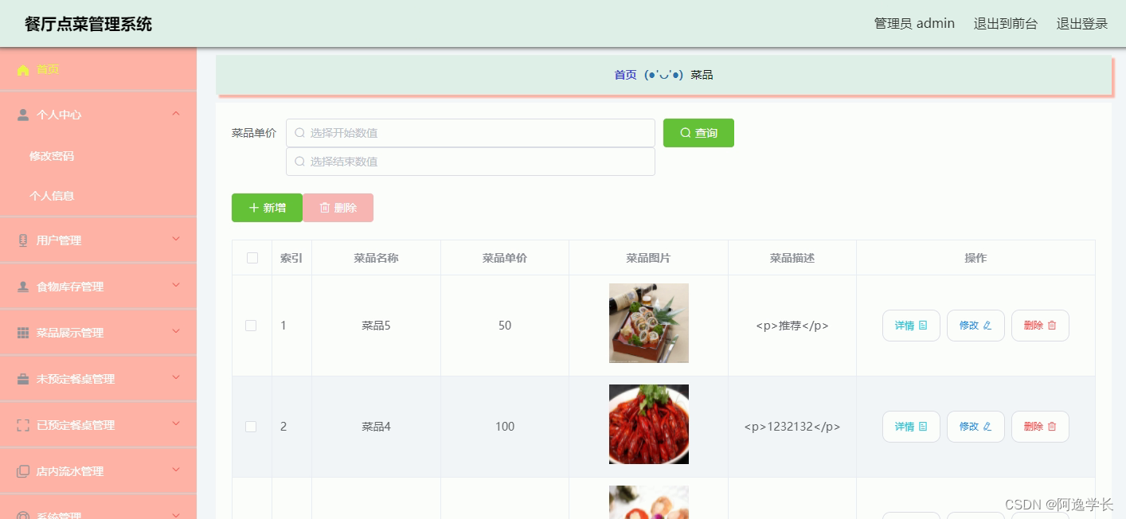This screenshot has height=519, width=1126.
Task: Click the trash icon on top 删除 button
Action: click(x=325, y=208)
